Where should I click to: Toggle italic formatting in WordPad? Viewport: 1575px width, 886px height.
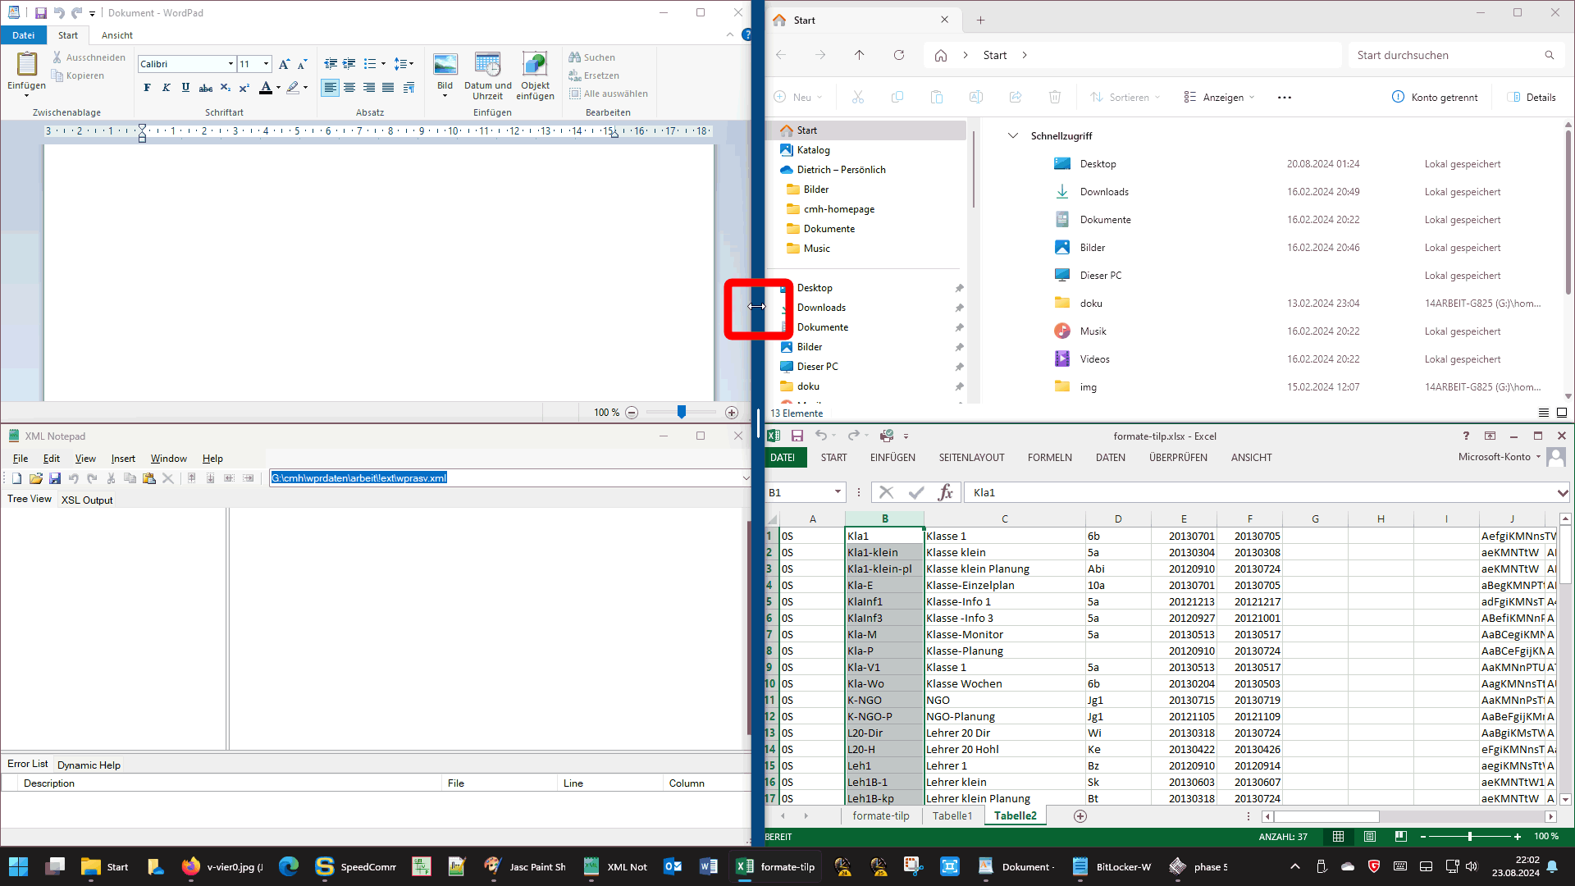point(166,88)
